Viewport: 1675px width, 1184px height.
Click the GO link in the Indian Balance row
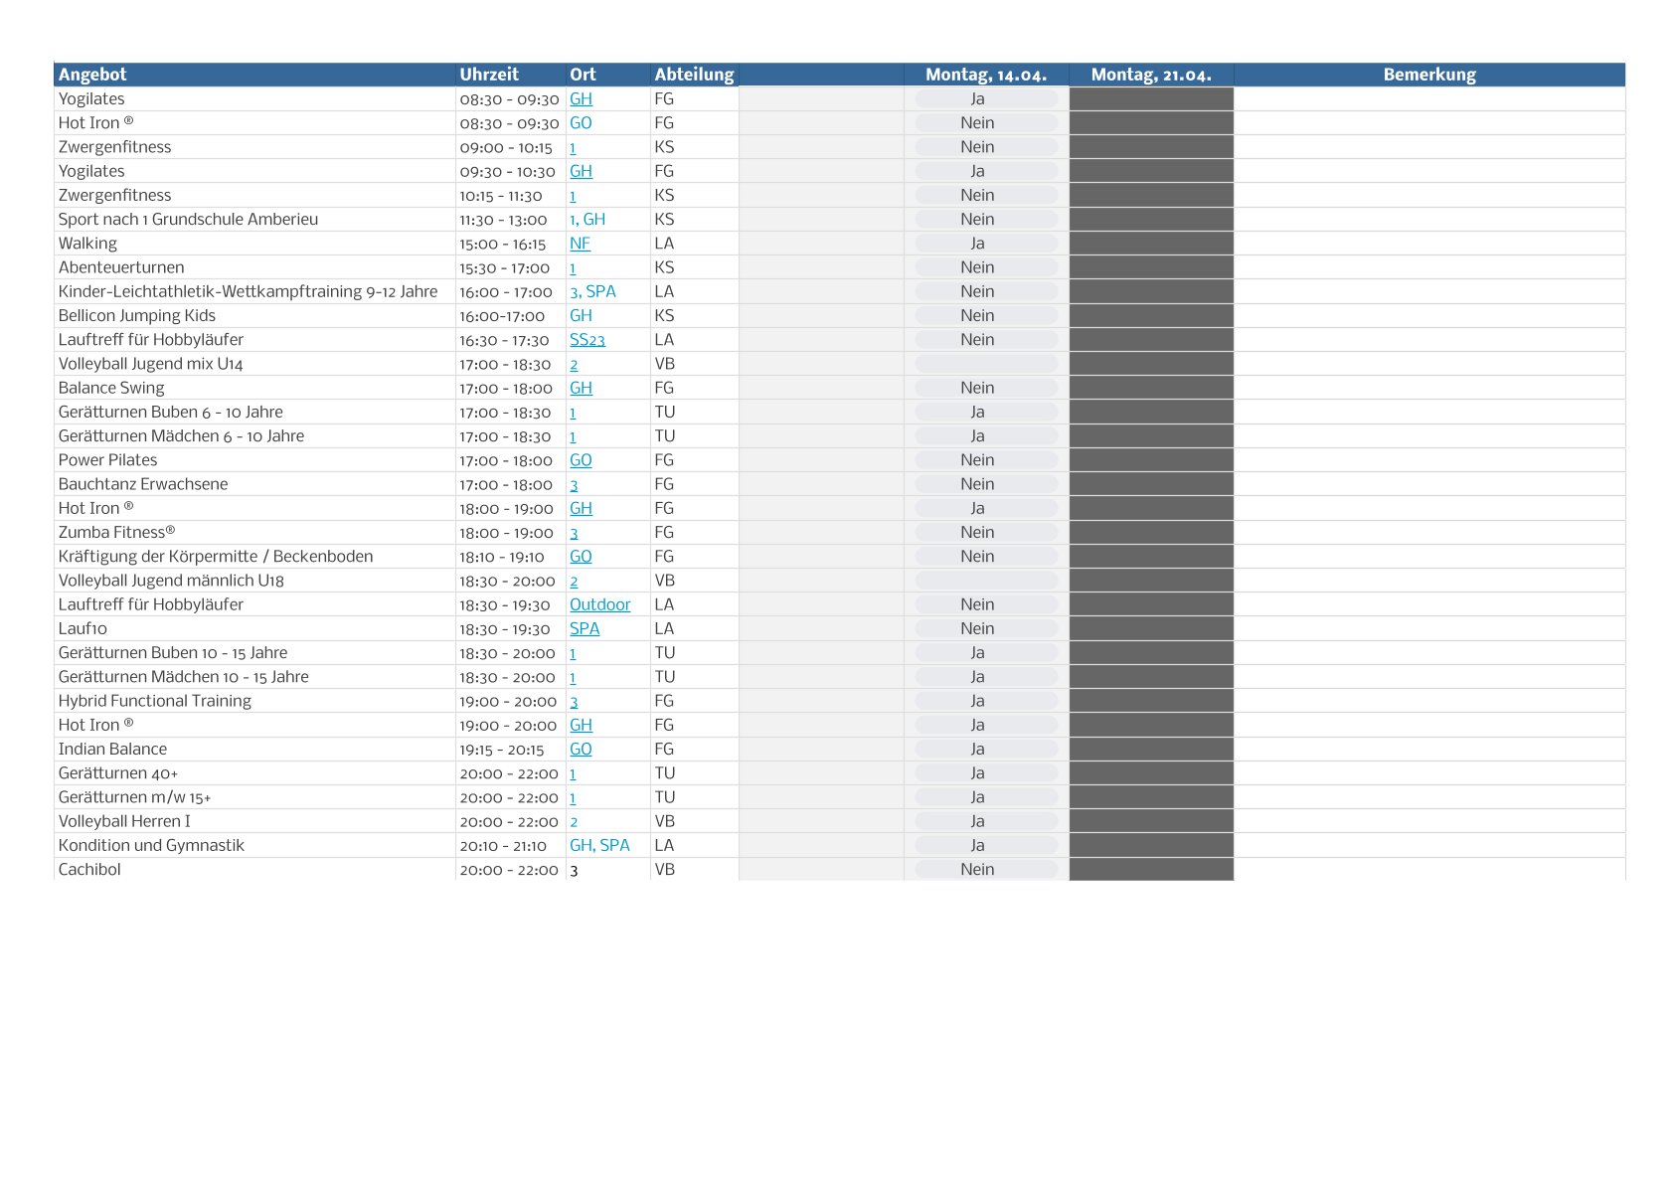(581, 750)
